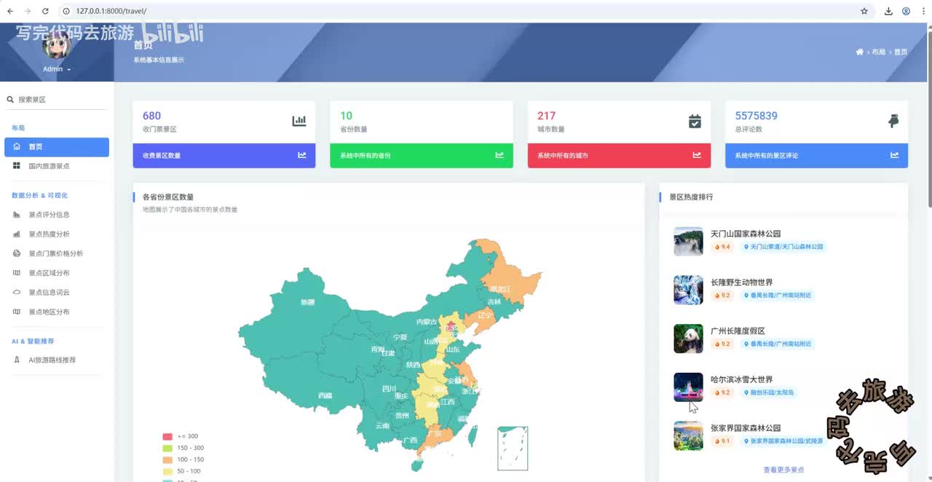This screenshot has height=482, width=932.
Task: Click the South China Sea inset map
Action: tap(513, 449)
